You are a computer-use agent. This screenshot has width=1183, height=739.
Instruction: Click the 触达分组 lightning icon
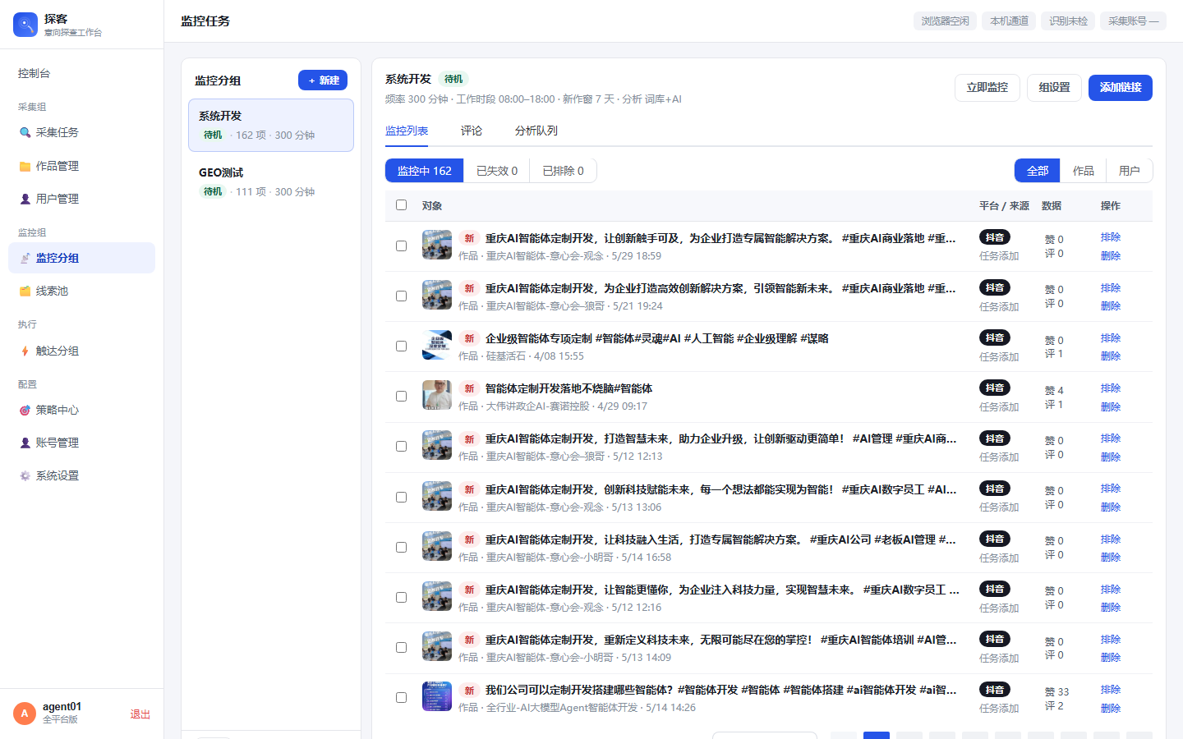click(x=25, y=351)
